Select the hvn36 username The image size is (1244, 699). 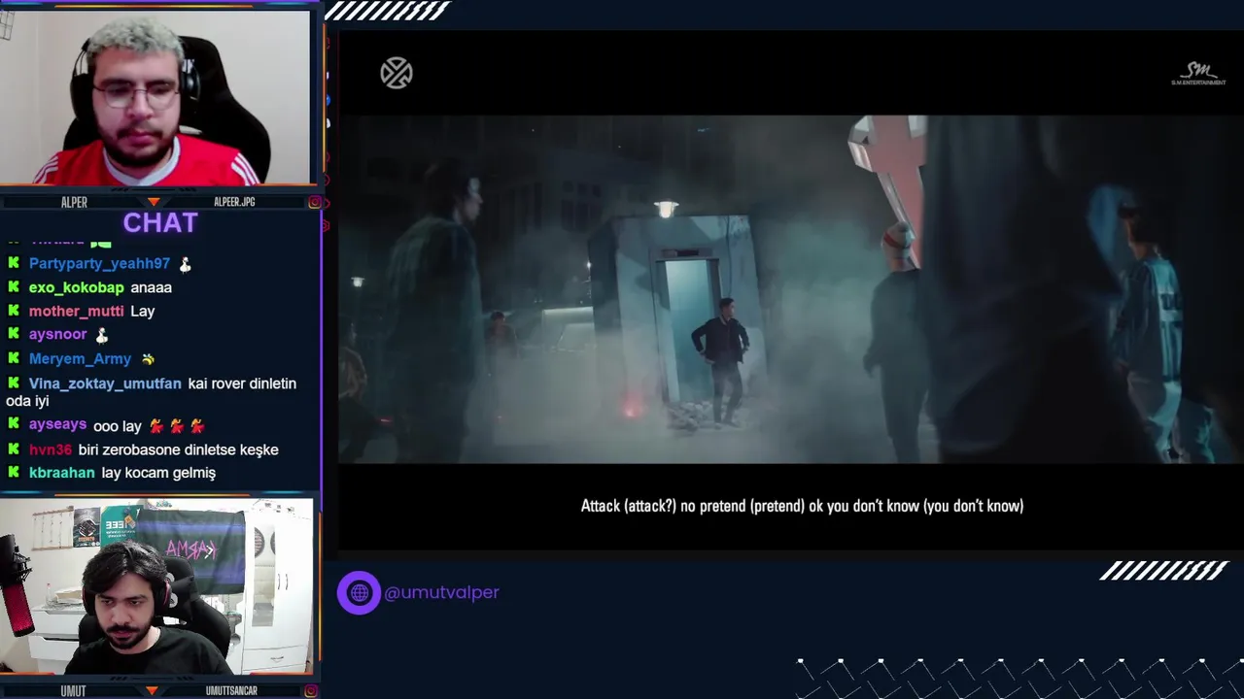(x=51, y=449)
